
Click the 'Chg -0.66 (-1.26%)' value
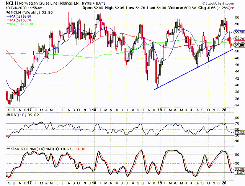tap(214, 8)
